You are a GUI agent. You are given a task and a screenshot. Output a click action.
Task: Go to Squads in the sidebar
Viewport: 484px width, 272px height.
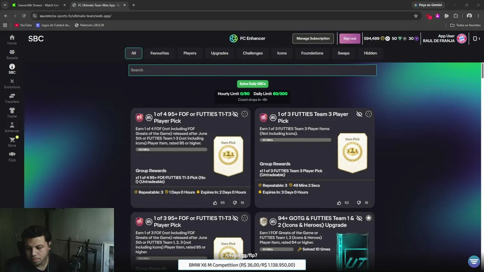point(12,54)
